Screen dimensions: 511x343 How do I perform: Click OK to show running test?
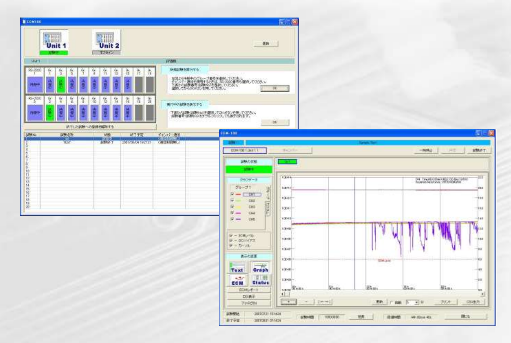(275, 122)
